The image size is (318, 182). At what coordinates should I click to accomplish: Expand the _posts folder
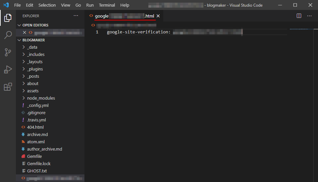point(24,76)
